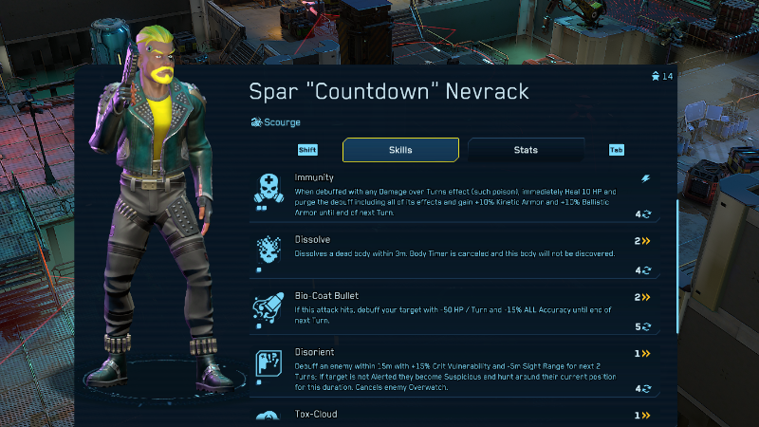
Task: Click the Shift key prompt button
Action: [x=307, y=150]
